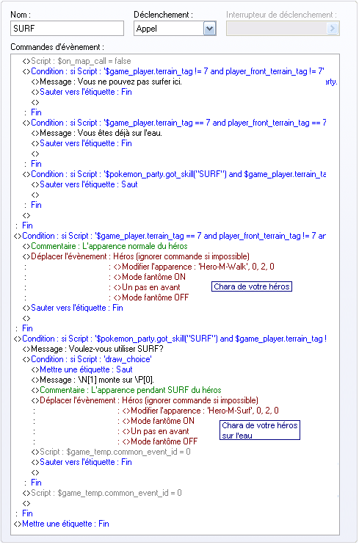Image resolution: width=359 pixels, height=545 pixels.
Task: Click the Nom field containing SURF
Action: 67,29
